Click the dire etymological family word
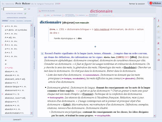 [80, 38]
